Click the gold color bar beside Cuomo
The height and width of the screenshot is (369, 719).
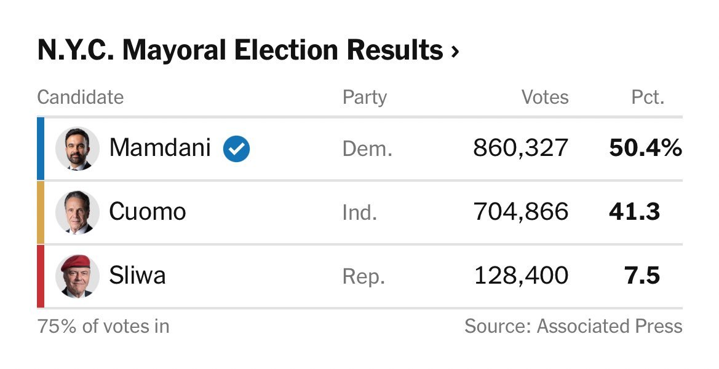(41, 212)
